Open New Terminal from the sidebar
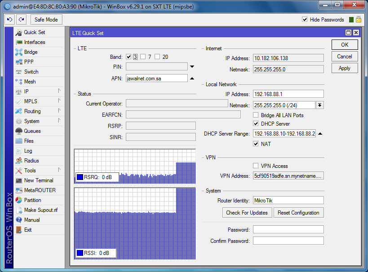Viewport: 368px width, 272px height. click(38, 180)
